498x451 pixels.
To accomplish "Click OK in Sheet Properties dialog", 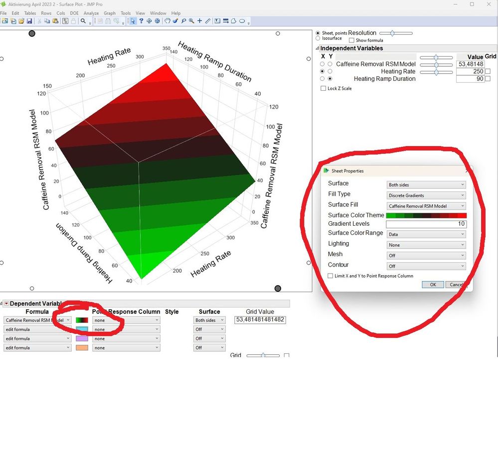I will pyautogui.click(x=433, y=285).
